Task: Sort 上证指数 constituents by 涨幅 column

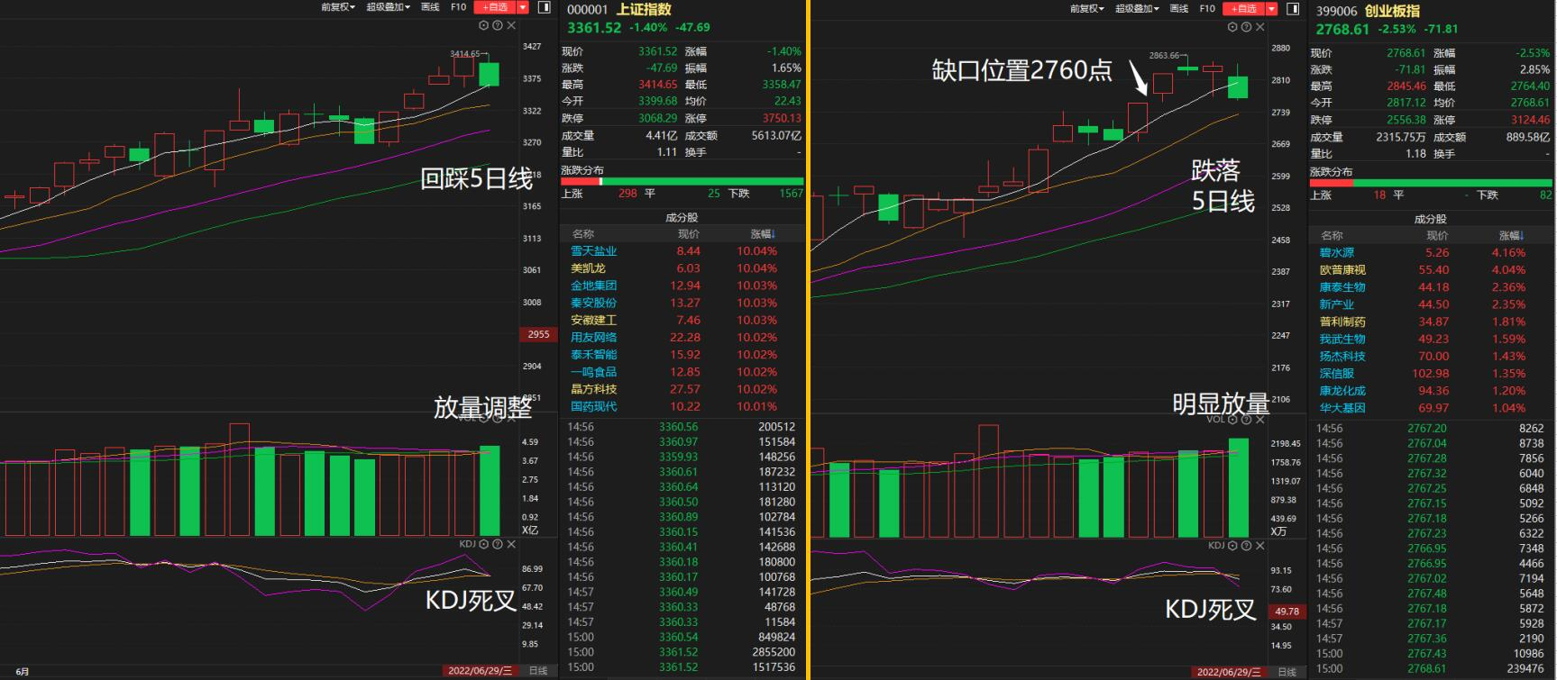Action: (763, 234)
